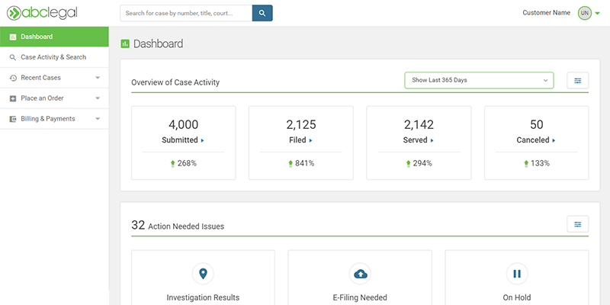The height and width of the screenshot is (305, 610).
Task: Click the UN user avatar
Action: pos(584,13)
